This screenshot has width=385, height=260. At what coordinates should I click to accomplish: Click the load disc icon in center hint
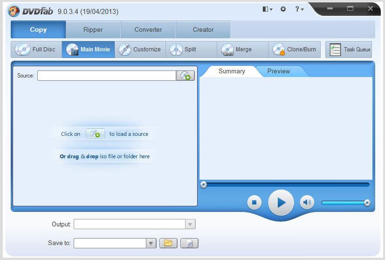[x=95, y=134]
